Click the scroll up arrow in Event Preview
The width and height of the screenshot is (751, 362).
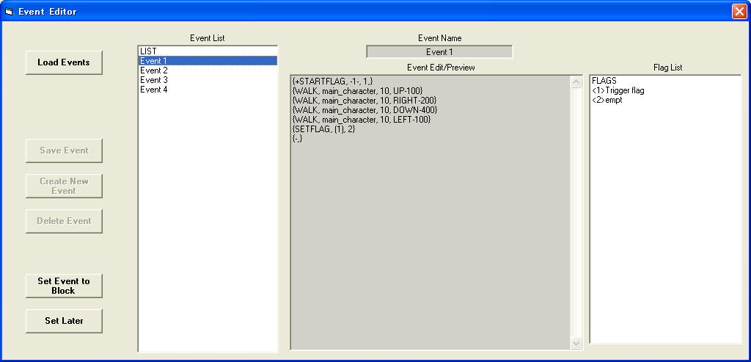(576, 82)
